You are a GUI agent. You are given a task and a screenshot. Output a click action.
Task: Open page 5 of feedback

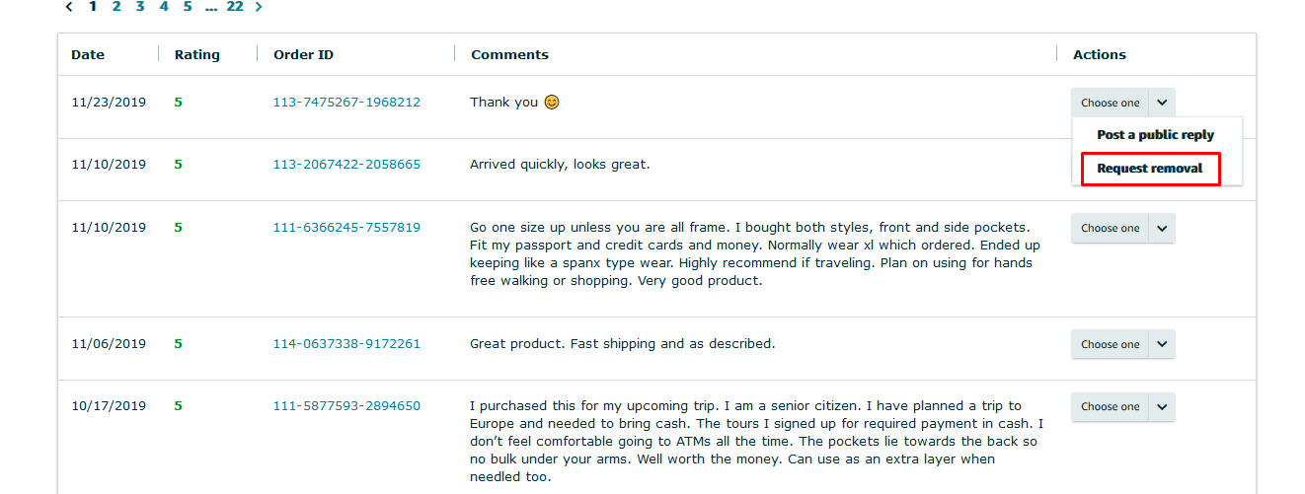click(x=188, y=7)
